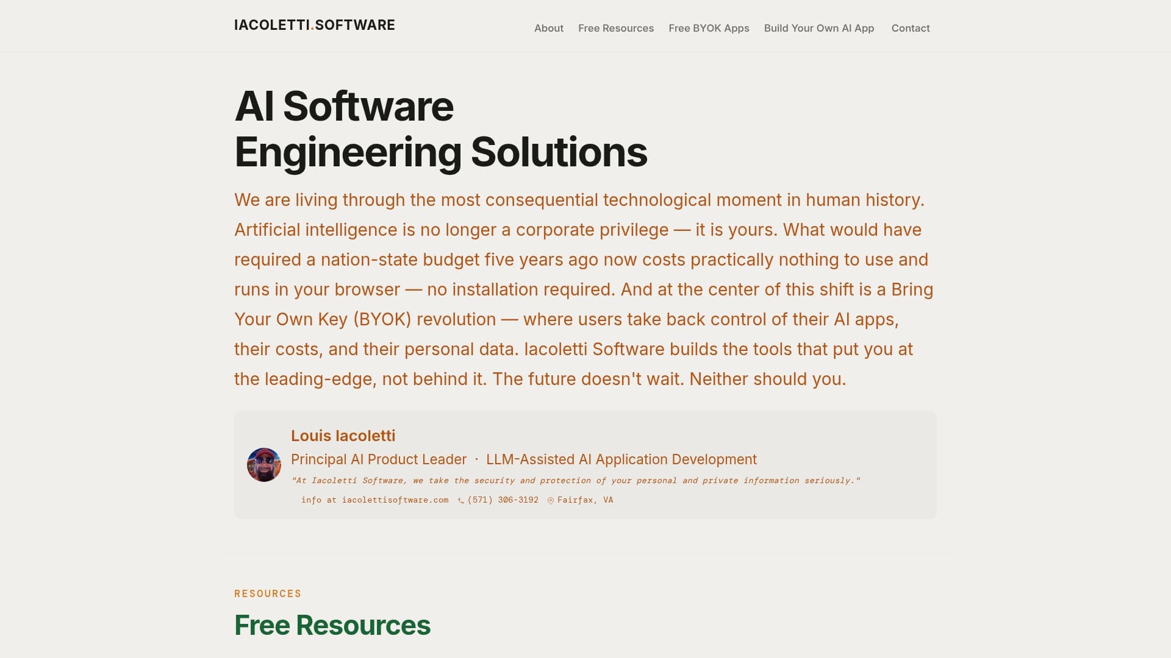1171x658 pixels.
Task: Click the (571) 306-3192 phone link
Action: coord(503,500)
